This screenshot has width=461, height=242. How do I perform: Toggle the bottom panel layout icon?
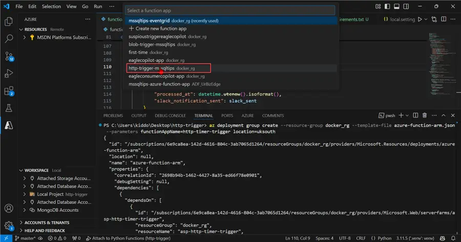(396, 6)
